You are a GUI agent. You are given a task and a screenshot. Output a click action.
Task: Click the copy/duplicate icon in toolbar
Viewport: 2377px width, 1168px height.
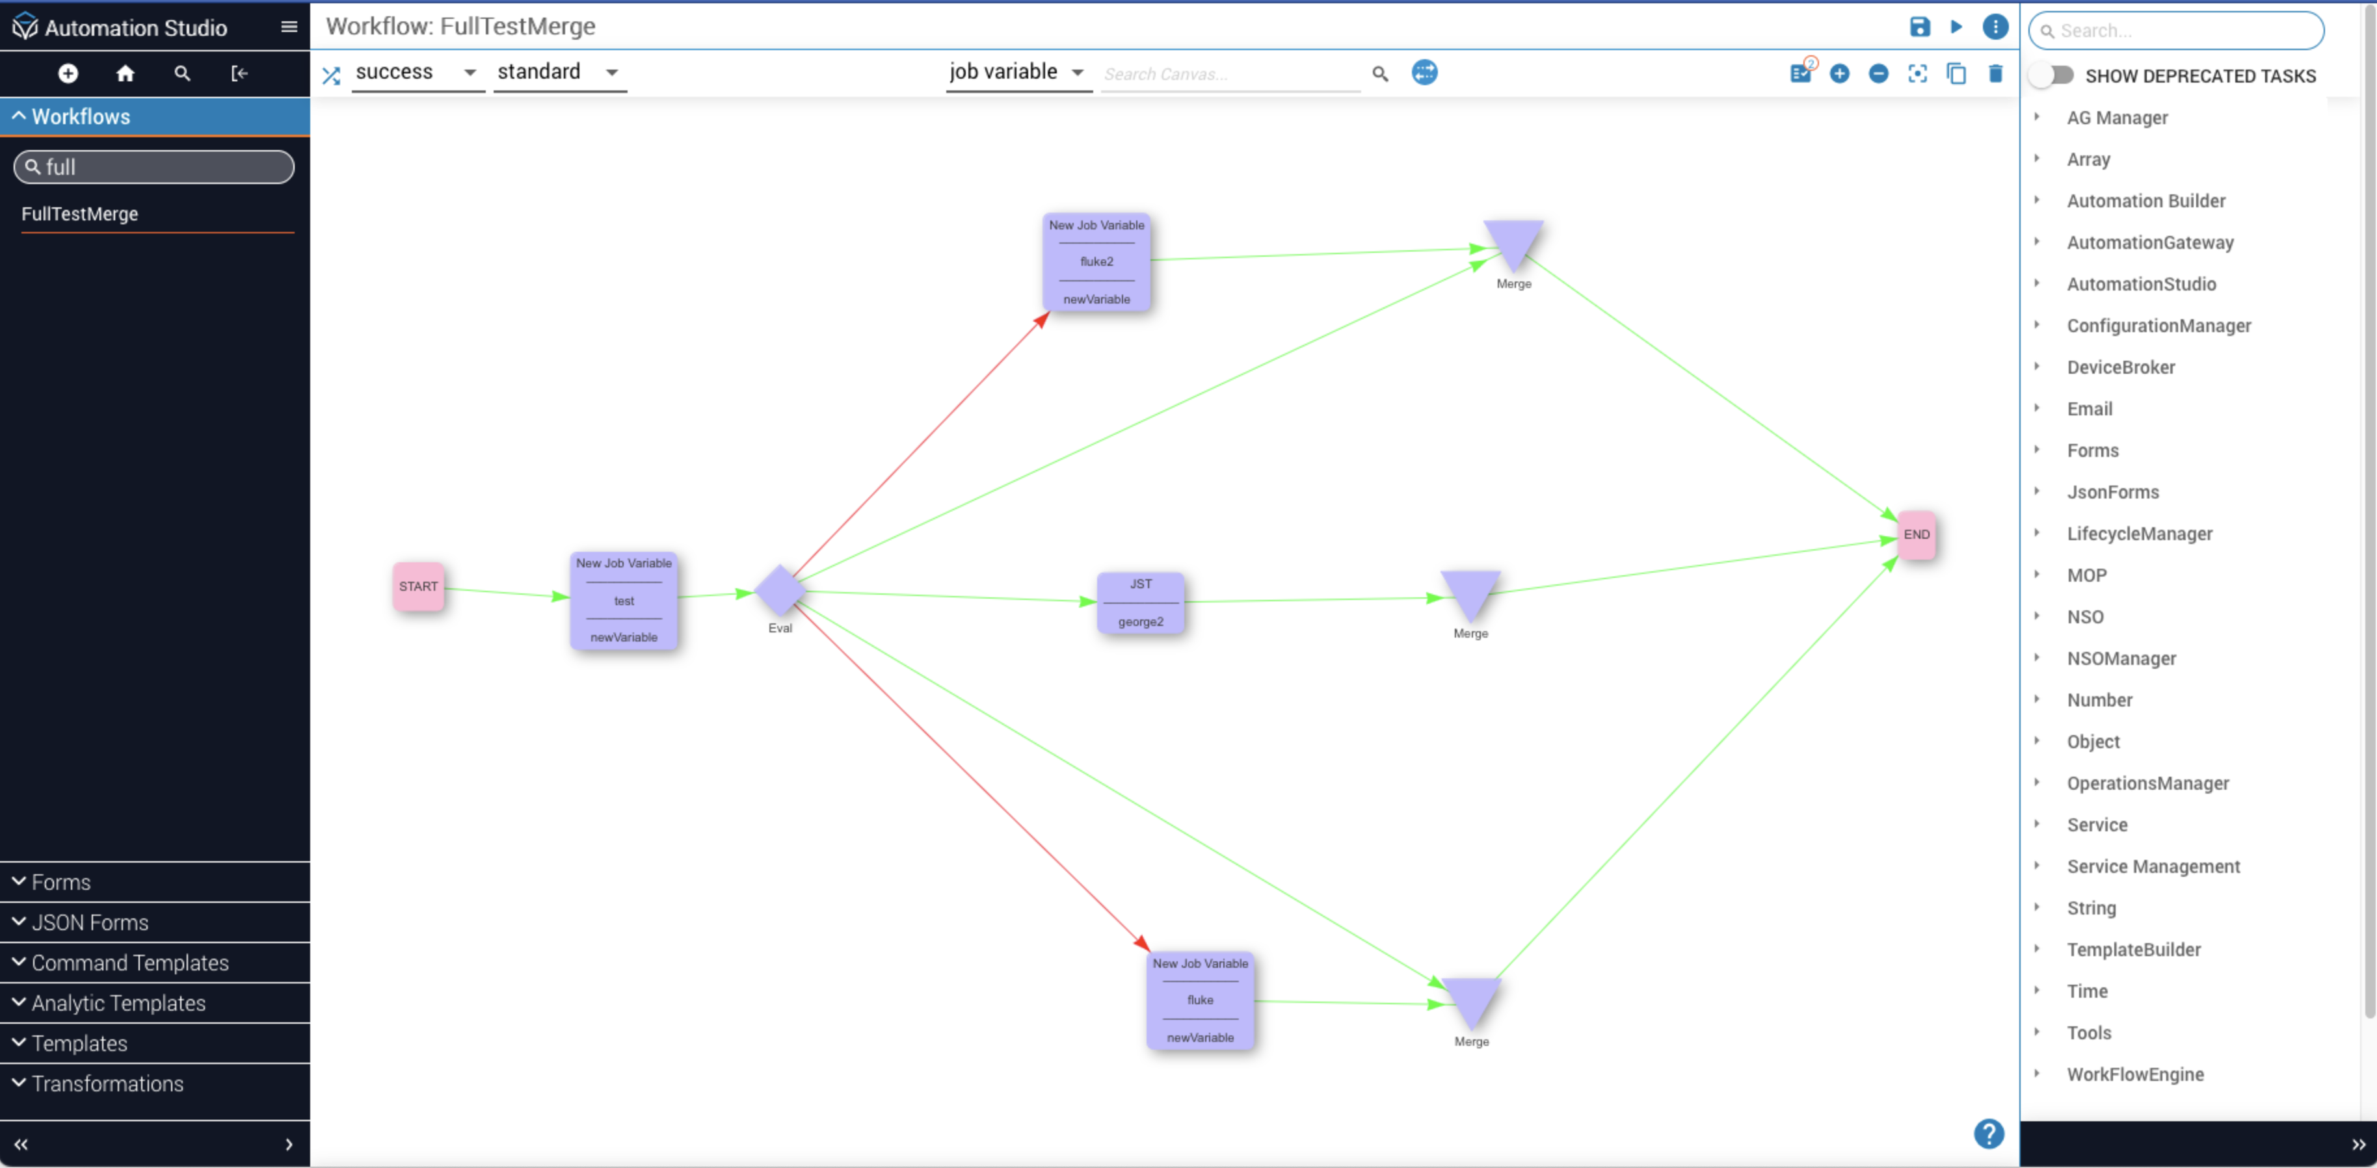click(x=1956, y=73)
